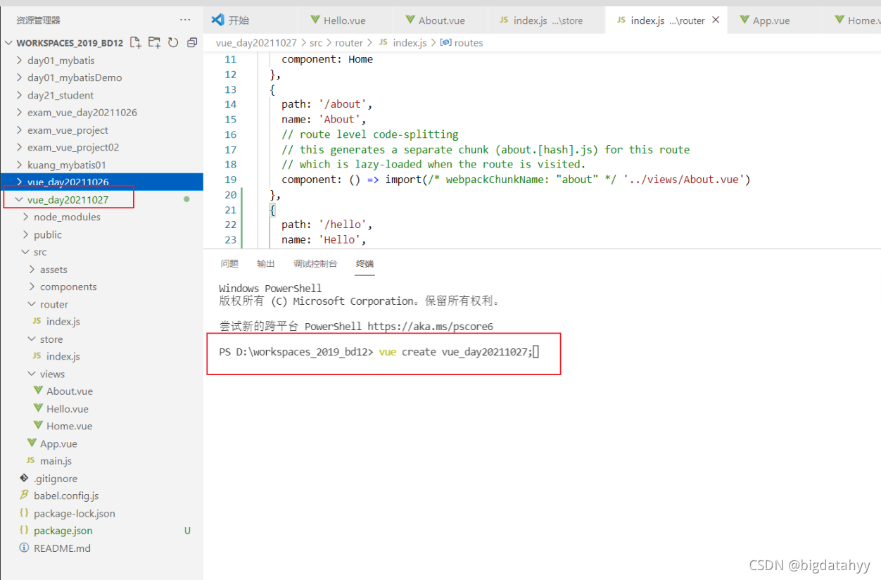Click the Vue icon beside About.vue in tree
This screenshot has height=580, width=881.
tap(38, 391)
